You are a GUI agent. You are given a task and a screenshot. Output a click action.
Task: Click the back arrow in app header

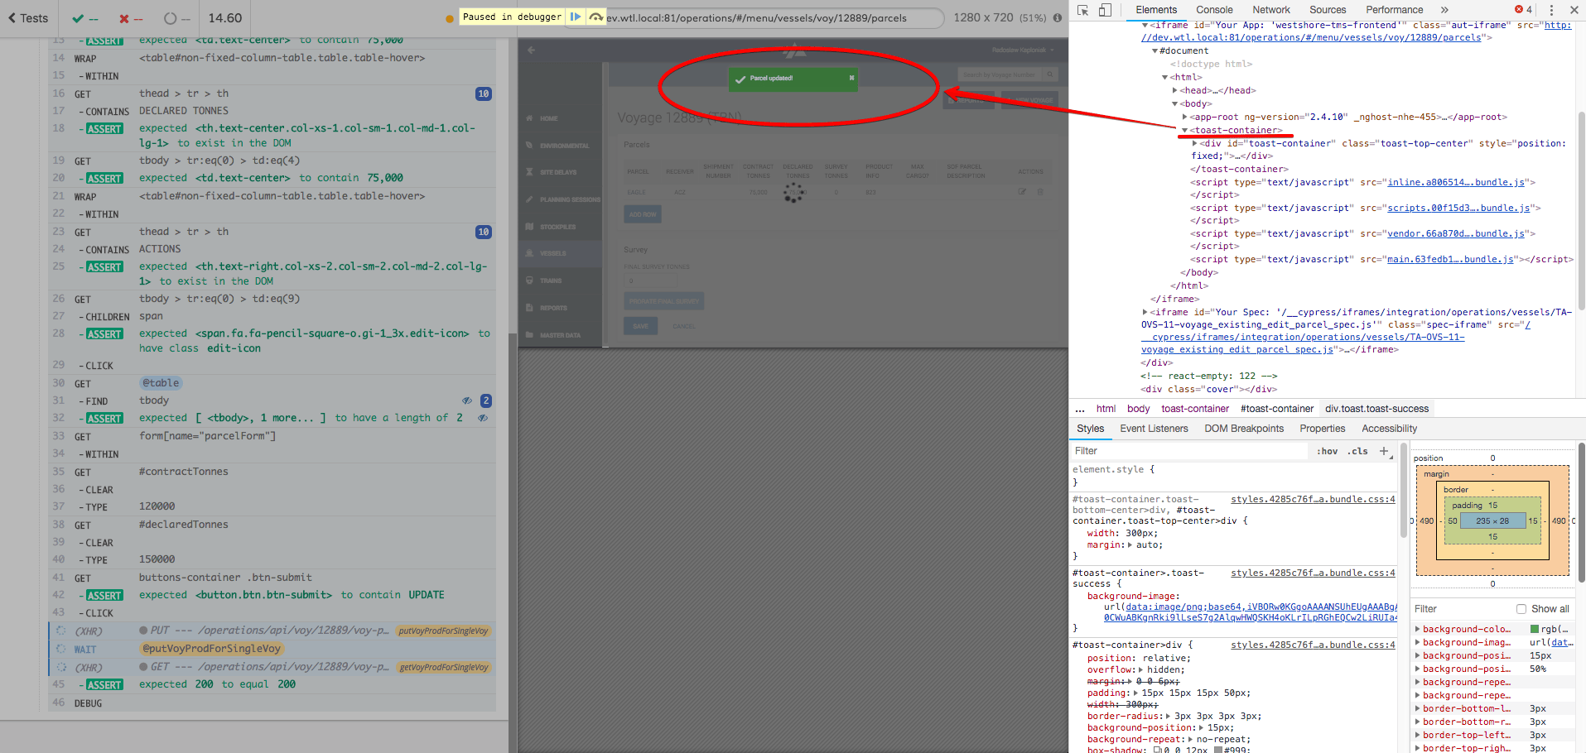tap(532, 50)
